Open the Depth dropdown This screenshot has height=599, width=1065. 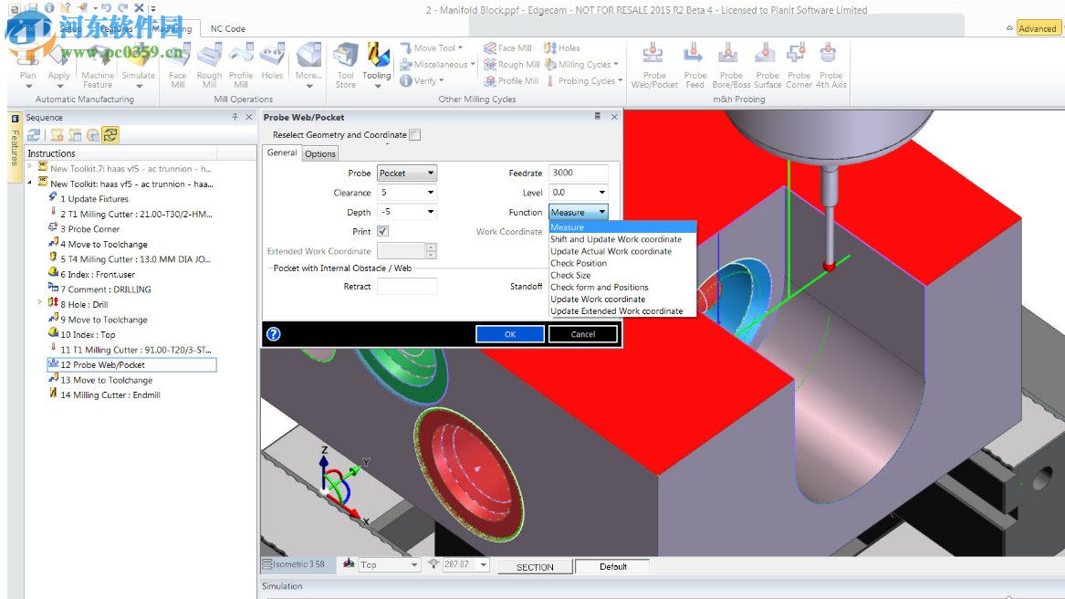pyautogui.click(x=430, y=212)
